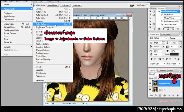Screen dimensions: 184x112
Task: Apply Strikethrough in Character panel
Action: click(178, 59)
